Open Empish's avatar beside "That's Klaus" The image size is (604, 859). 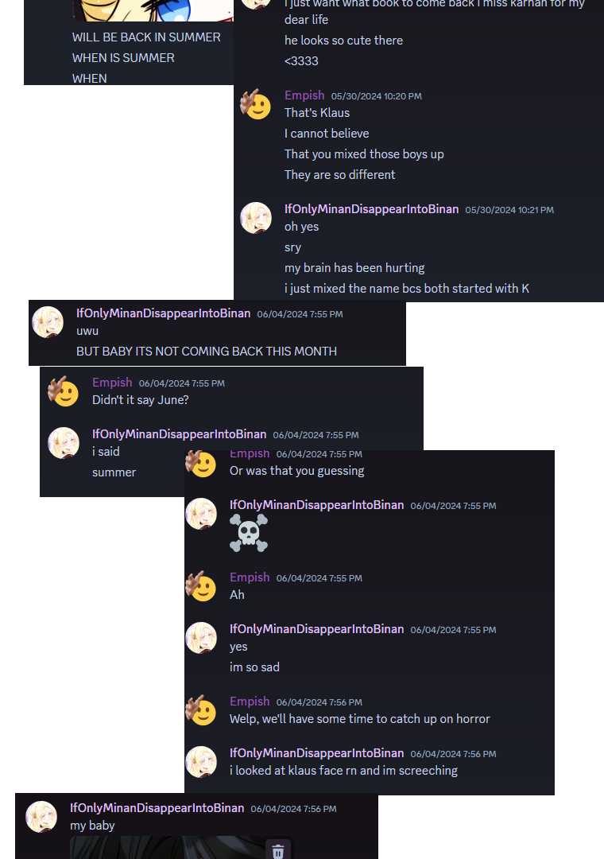[256, 104]
